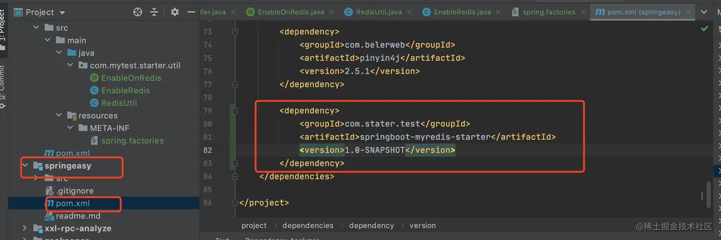
Task: Click the fold marker at line 83
Action: [235, 163]
